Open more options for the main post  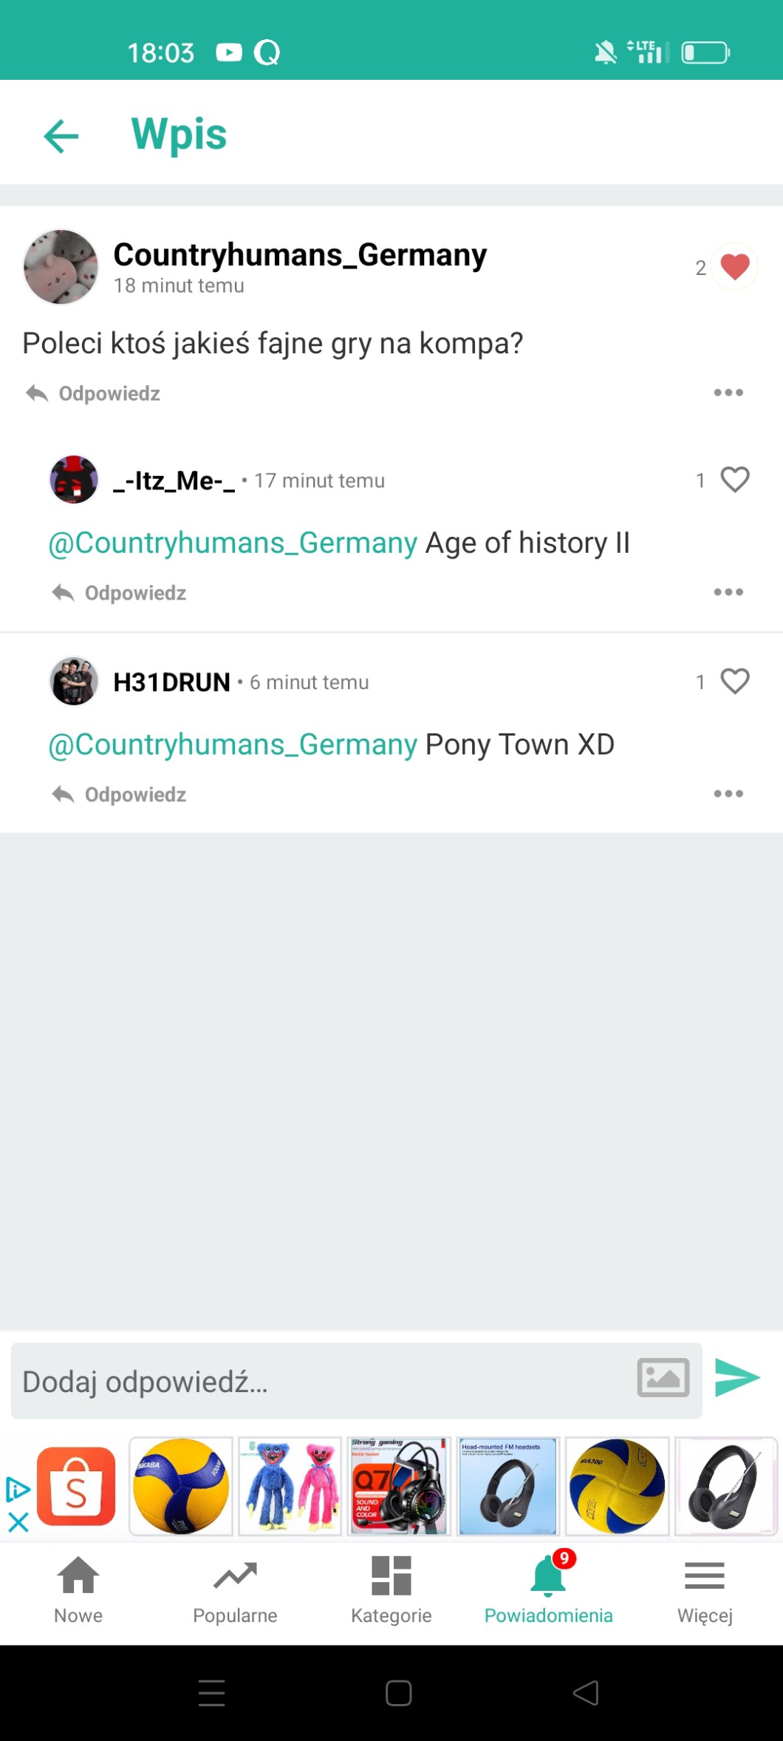(x=728, y=393)
